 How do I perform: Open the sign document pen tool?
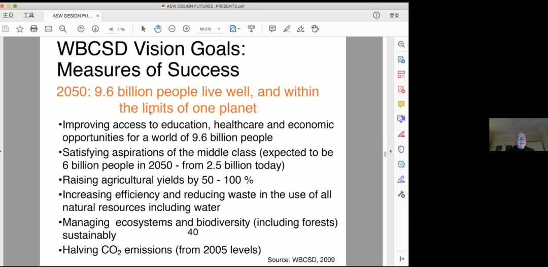coord(301,29)
